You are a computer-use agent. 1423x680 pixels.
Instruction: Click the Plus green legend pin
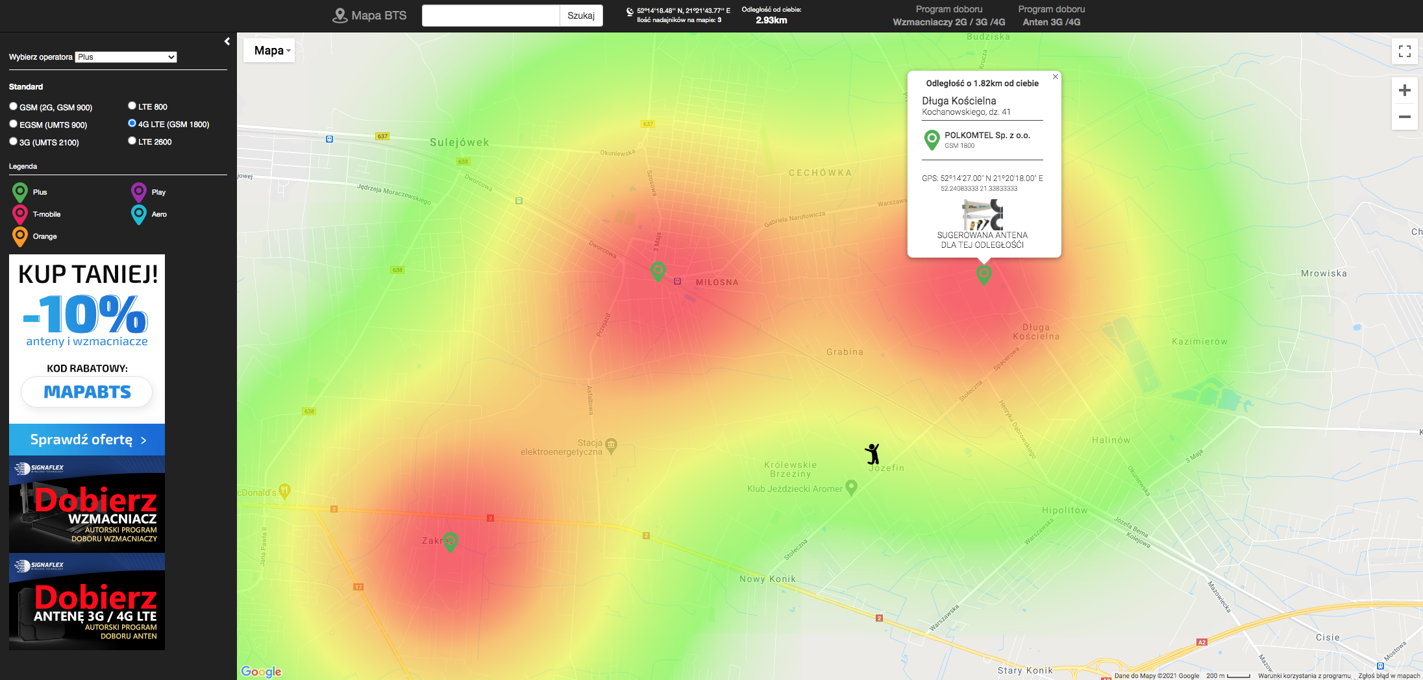pyautogui.click(x=20, y=192)
